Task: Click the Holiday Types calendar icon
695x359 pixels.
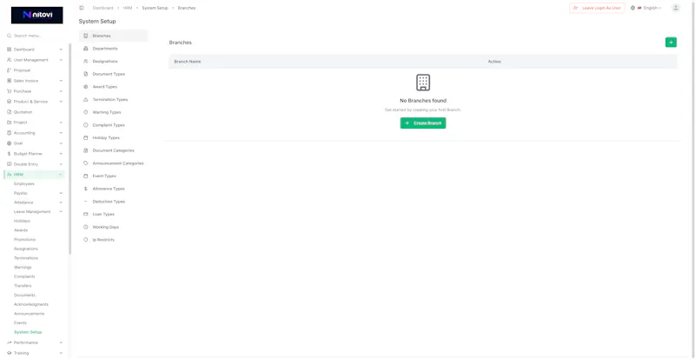Action: coord(85,138)
